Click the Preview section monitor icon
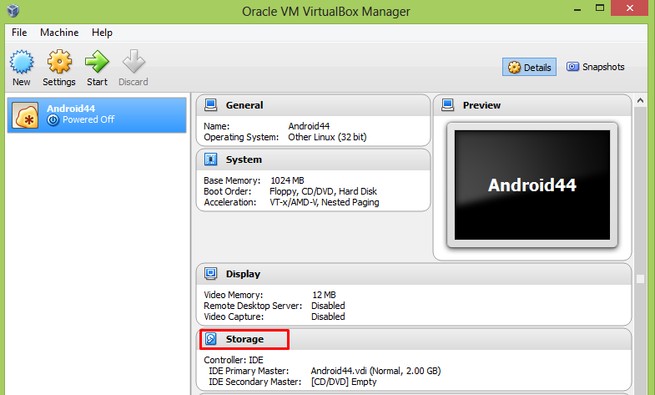This screenshot has height=395, width=655. point(448,105)
